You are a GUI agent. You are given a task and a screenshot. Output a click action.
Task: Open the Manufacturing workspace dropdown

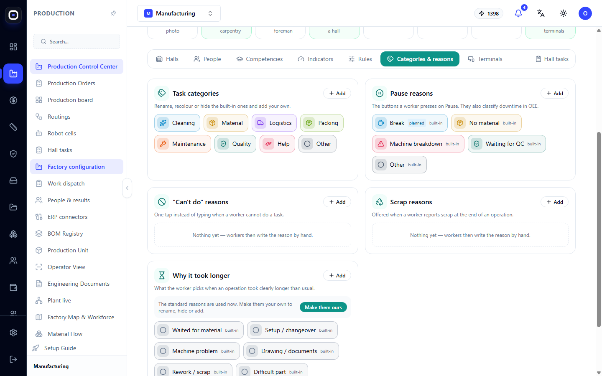179,13
